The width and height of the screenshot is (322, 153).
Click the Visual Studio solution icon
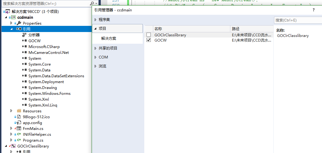8,12
